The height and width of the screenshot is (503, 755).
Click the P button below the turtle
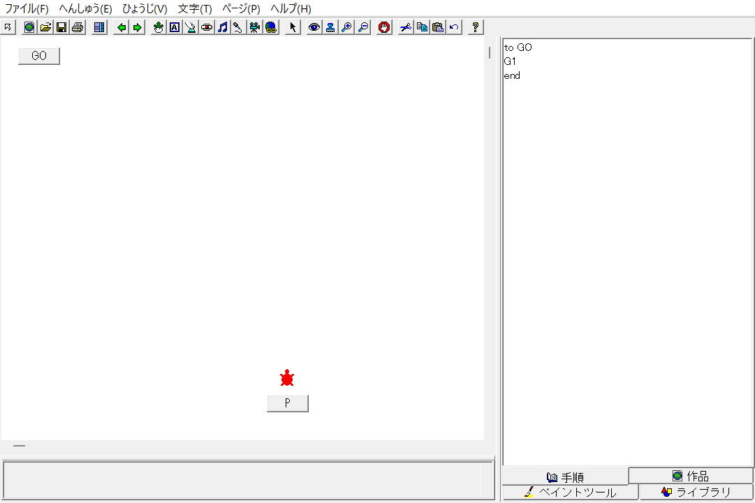pos(288,403)
